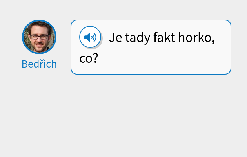Click the comma after "horko"
The height and width of the screenshot is (157, 247).
click(213, 42)
